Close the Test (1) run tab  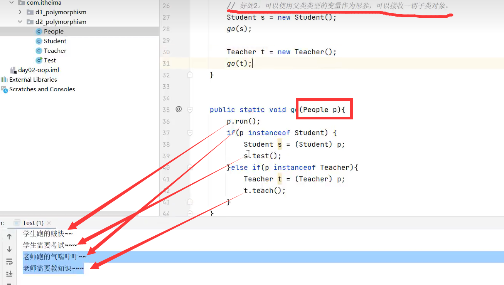[49, 223]
